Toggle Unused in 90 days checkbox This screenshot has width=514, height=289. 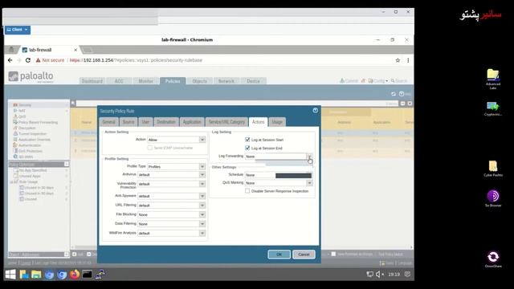click(22, 193)
